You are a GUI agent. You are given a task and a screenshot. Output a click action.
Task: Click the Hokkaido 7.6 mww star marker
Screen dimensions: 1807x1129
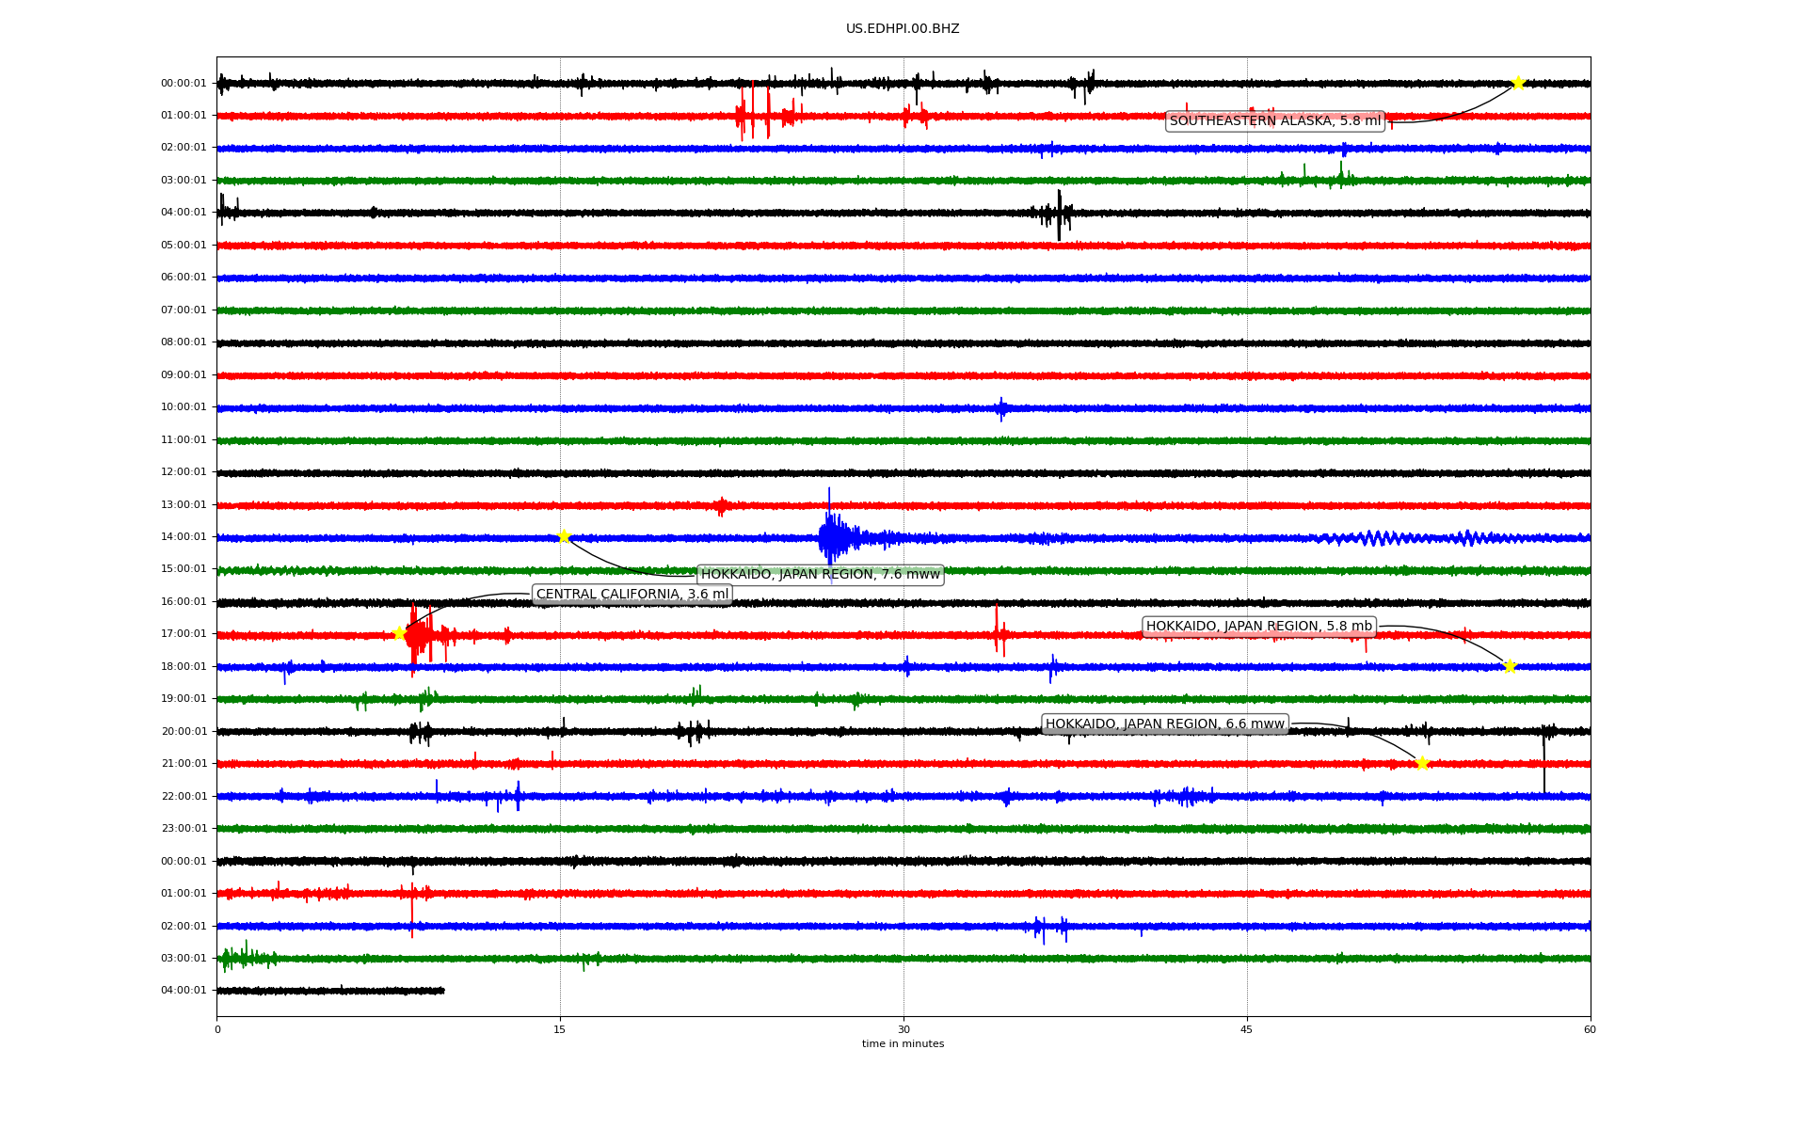point(564,536)
